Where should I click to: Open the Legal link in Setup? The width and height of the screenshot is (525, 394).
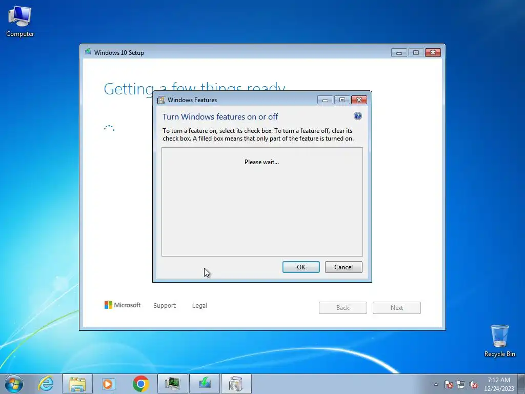pos(199,306)
